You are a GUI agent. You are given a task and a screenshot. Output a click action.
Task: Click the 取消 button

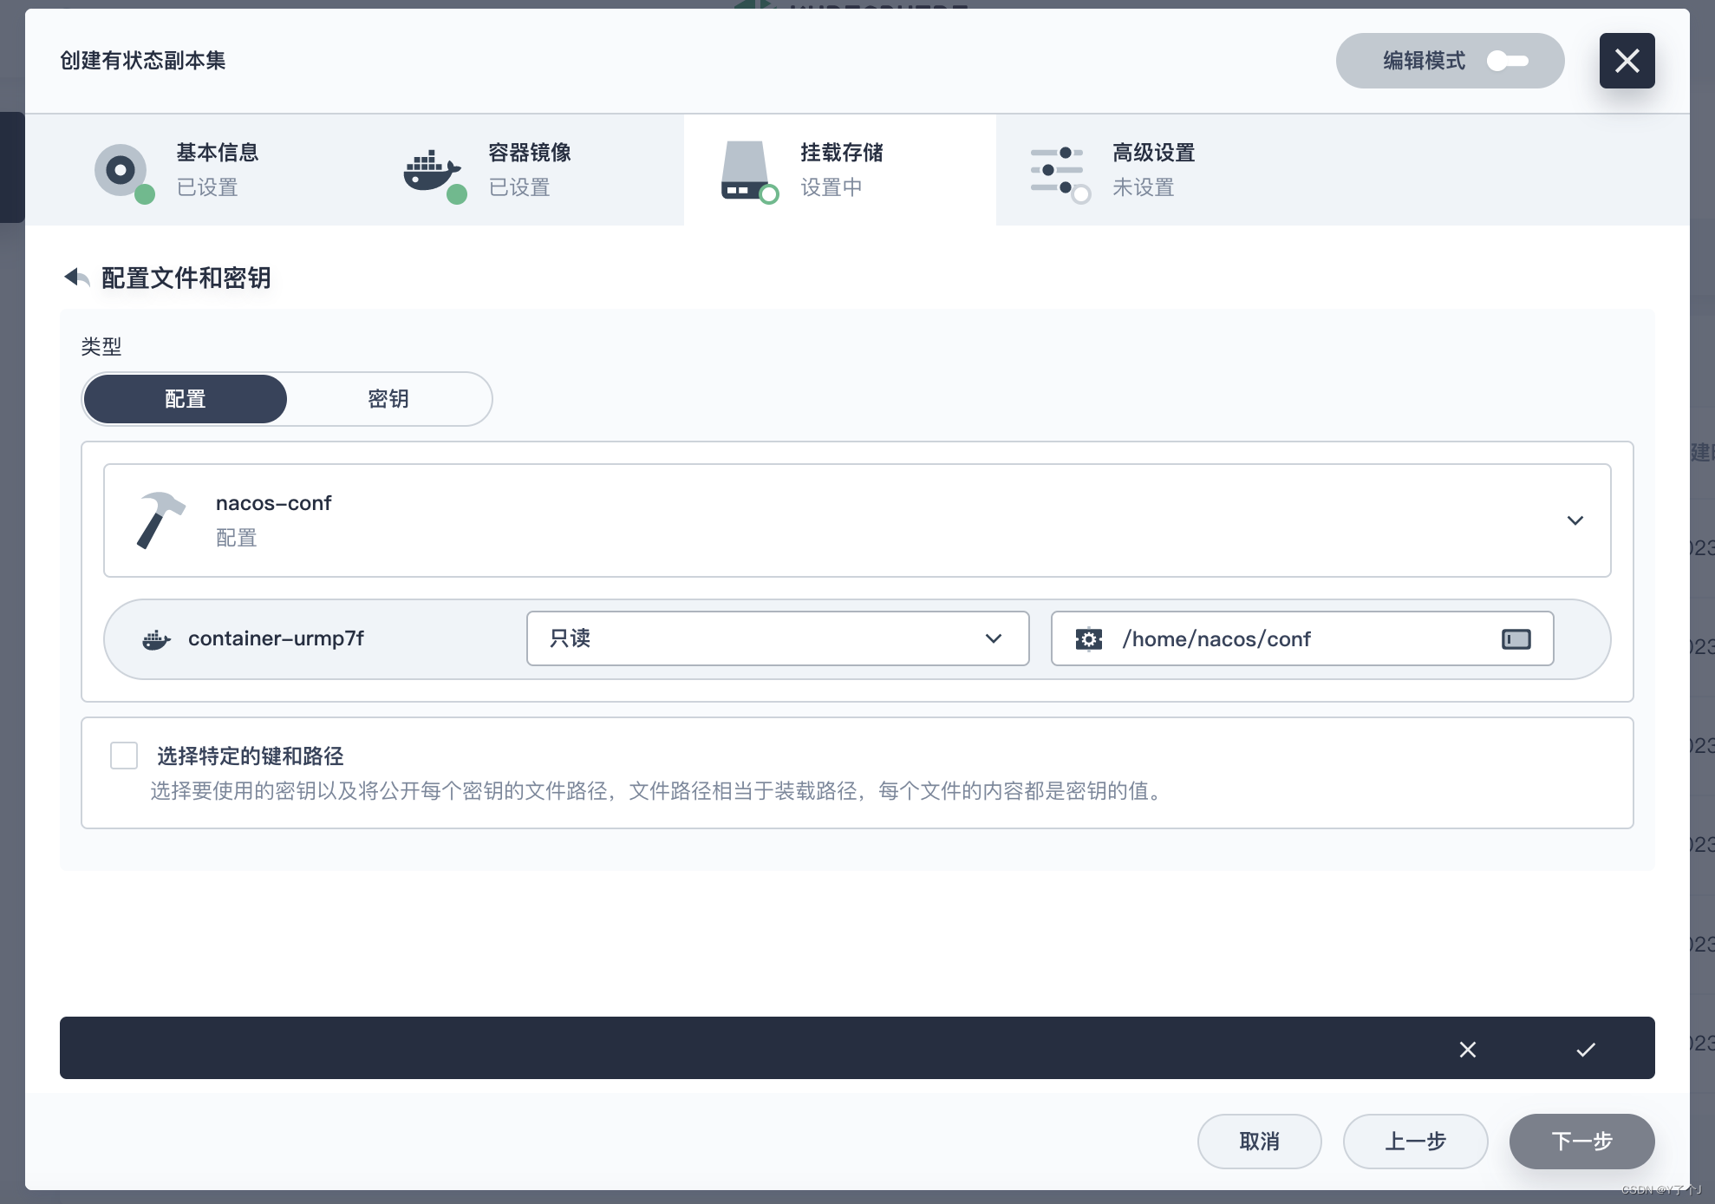pyautogui.click(x=1259, y=1142)
